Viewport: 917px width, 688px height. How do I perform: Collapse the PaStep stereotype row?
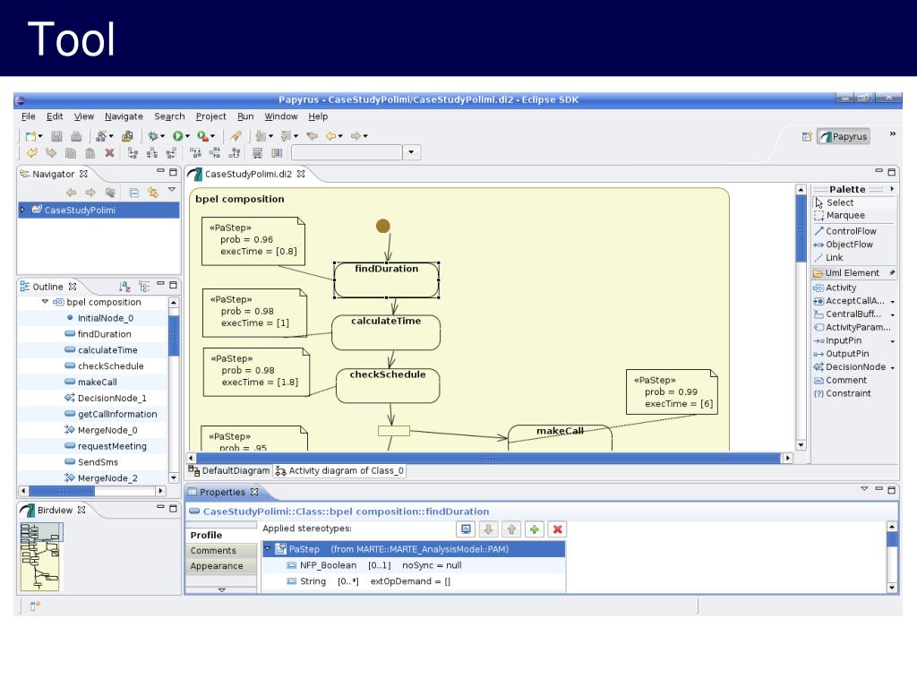coord(268,549)
